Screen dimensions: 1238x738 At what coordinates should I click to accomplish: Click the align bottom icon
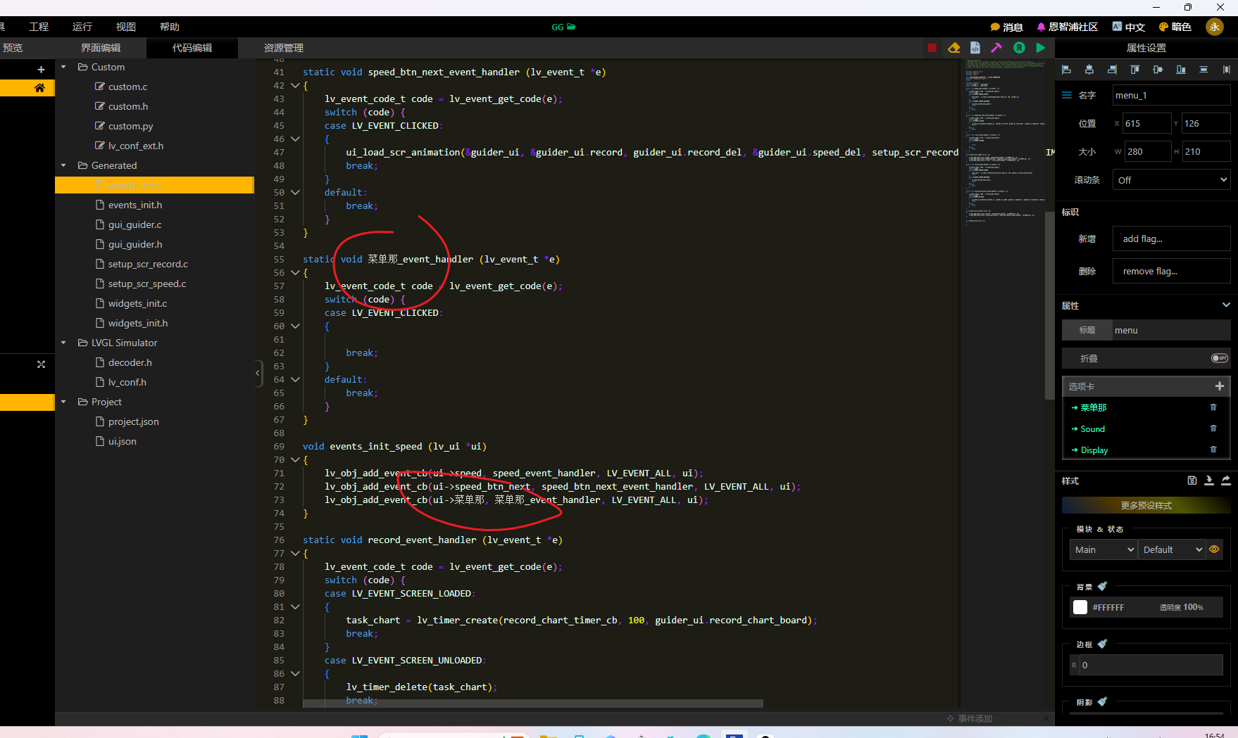1181,70
